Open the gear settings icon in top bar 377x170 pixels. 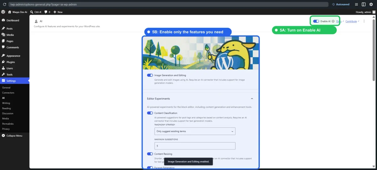click(371, 4)
